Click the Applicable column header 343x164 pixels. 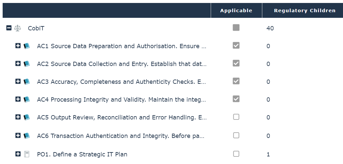click(236, 11)
